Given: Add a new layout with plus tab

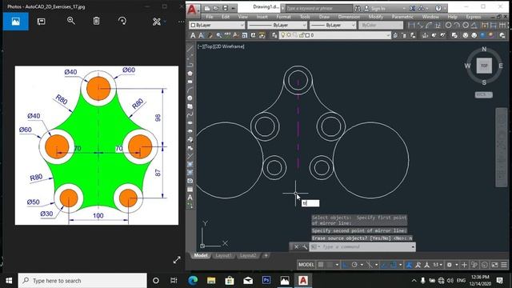Looking at the screenshot, I should [266, 255].
